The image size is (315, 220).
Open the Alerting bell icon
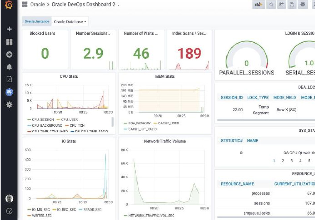coord(9,67)
